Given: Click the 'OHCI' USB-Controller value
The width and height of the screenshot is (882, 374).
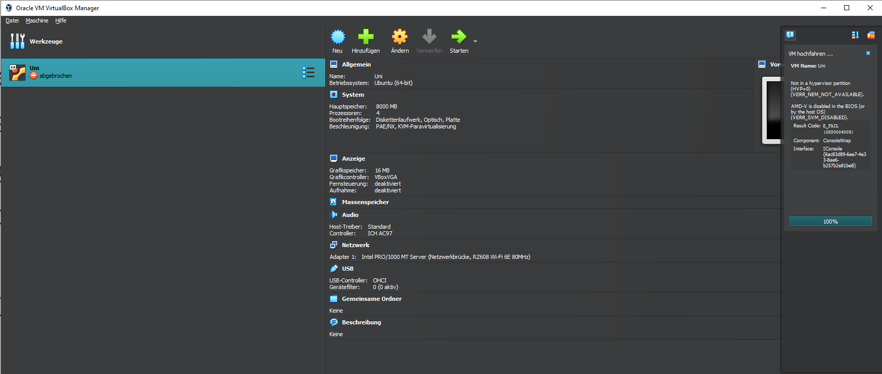Looking at the screenshot, I should (380, 280).
